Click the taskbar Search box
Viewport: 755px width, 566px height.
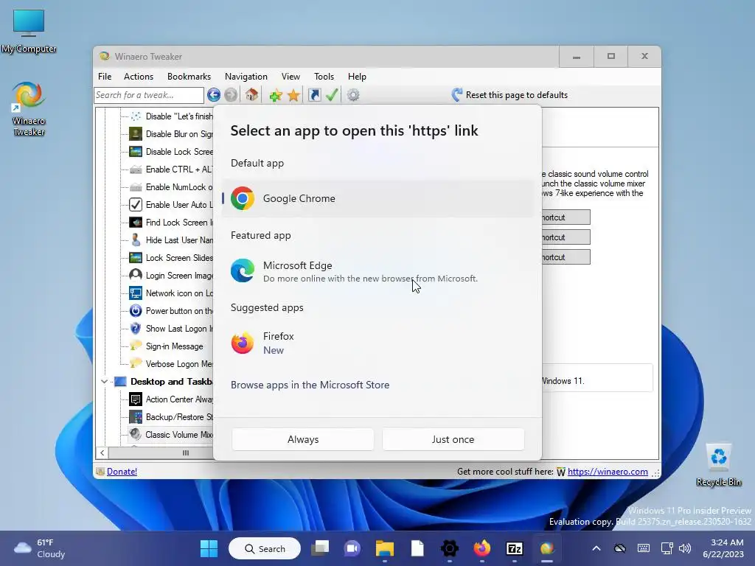tap(265, 548)
